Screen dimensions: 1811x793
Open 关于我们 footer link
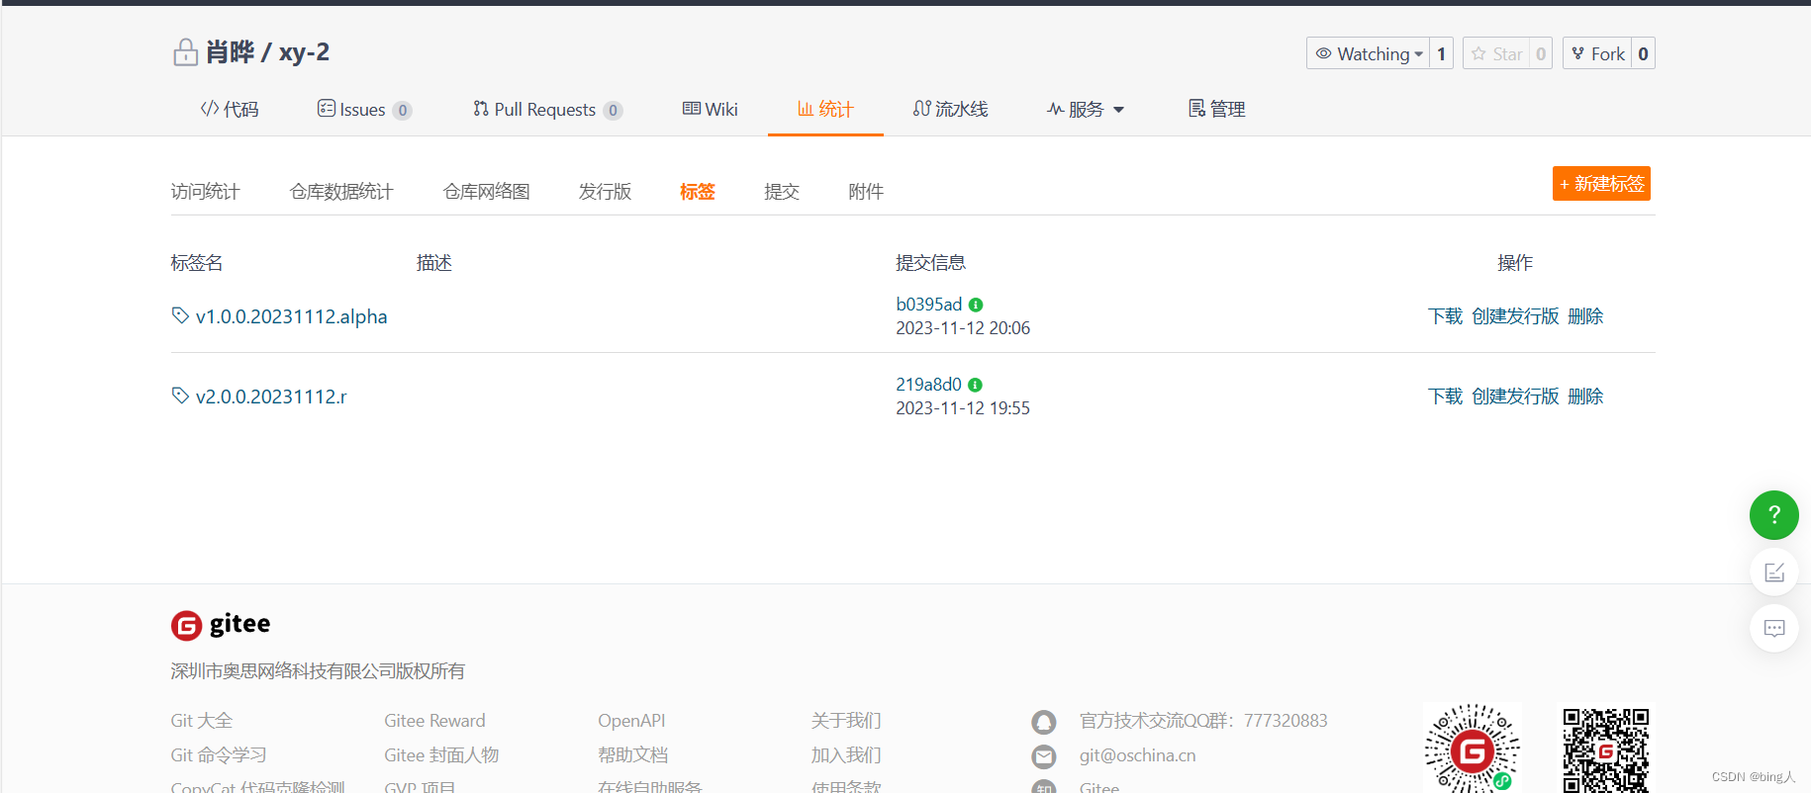[x=846, y=721]
